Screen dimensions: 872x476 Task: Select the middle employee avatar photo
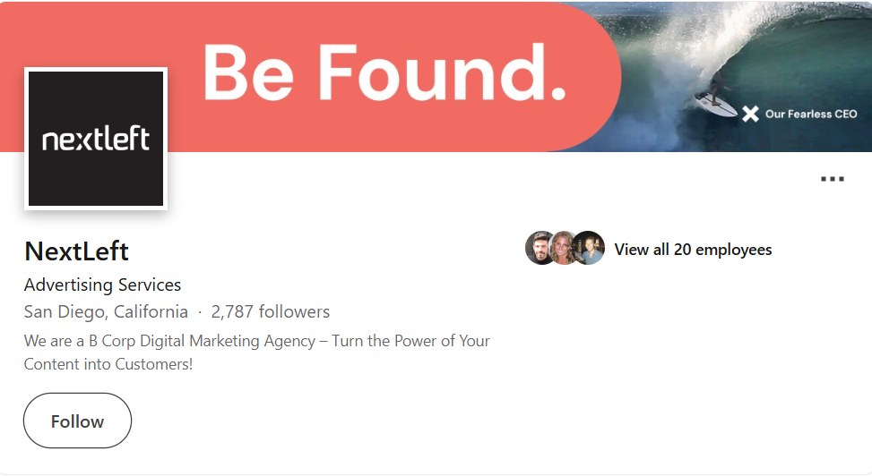pos(565,249)
